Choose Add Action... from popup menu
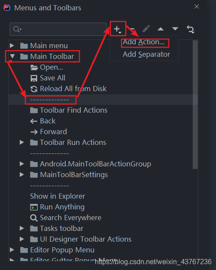Screen dimensions: 216x270 tap(143, 42)
